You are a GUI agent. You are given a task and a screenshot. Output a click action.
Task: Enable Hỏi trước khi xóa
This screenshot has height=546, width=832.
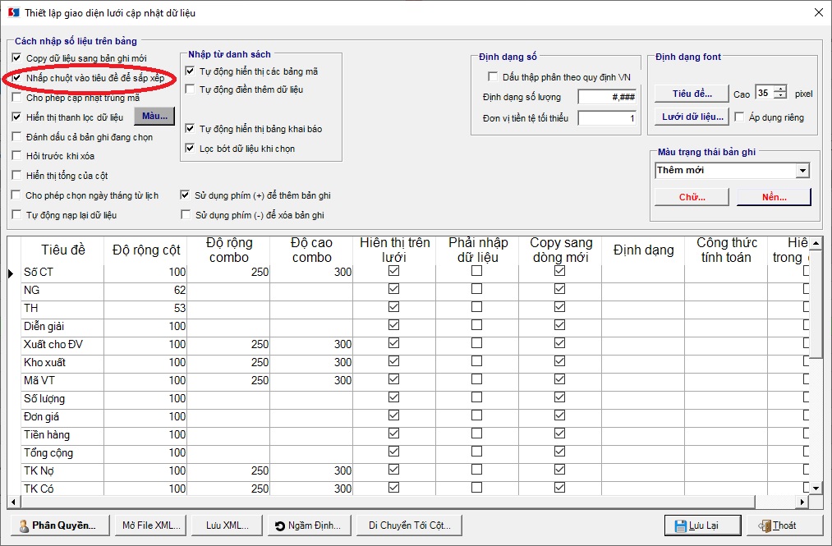(17, 155)
